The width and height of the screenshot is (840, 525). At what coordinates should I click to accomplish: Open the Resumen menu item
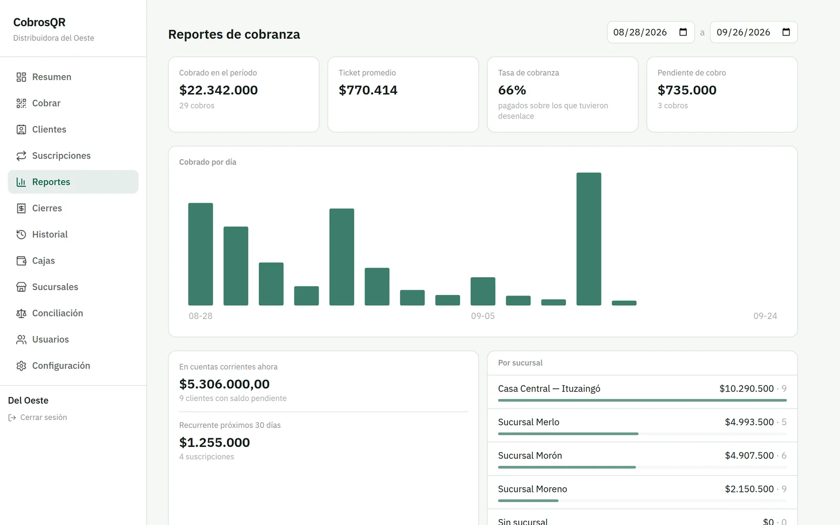pos(73,77)
